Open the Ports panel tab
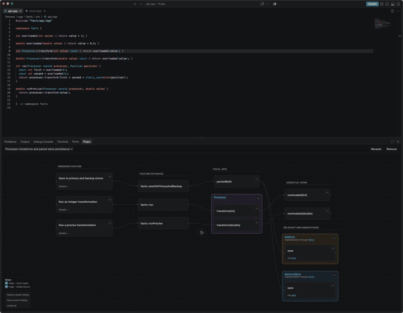 [76, 142]
